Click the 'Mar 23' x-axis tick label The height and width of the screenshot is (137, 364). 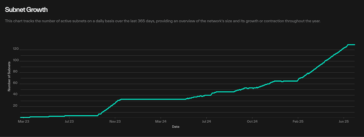pos(23,122)
